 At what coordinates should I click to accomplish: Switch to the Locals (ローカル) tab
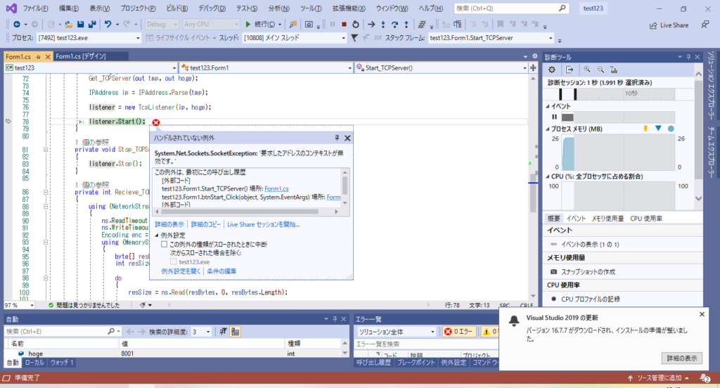click(x=34, y=363)
